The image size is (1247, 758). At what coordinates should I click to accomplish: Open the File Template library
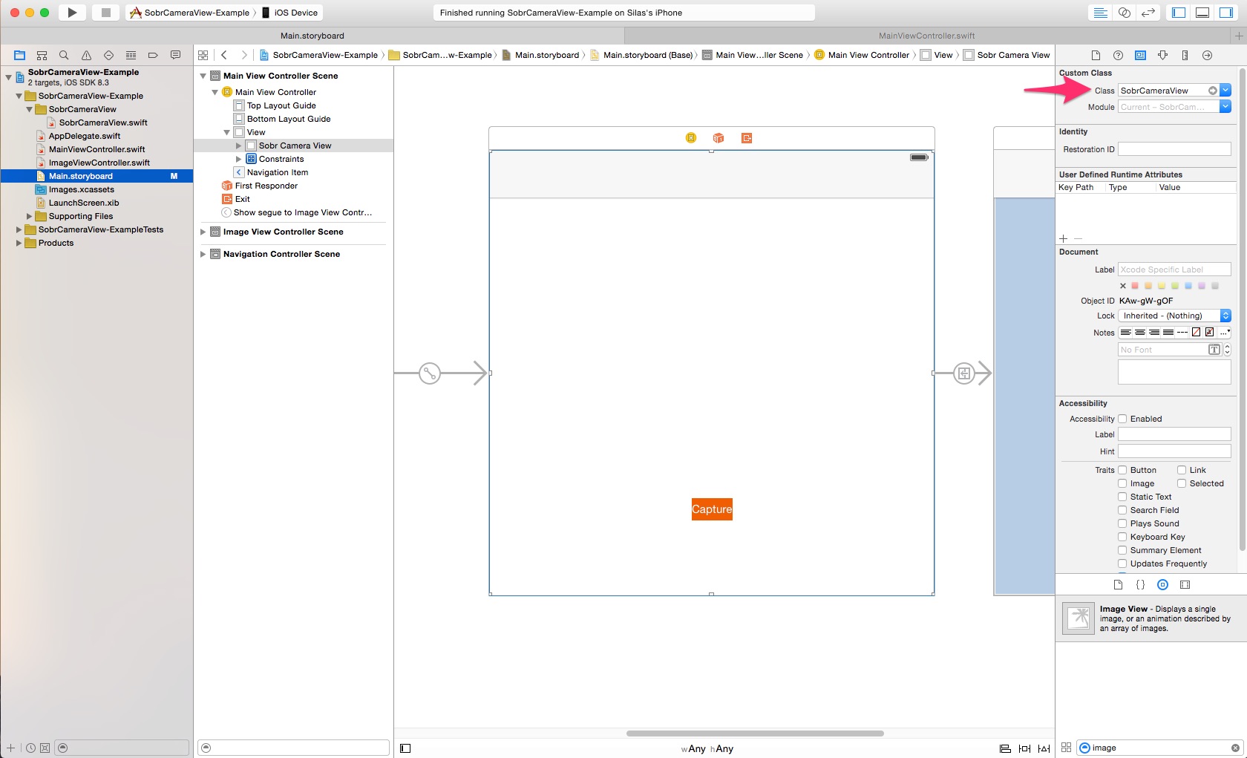(1118, 585)
